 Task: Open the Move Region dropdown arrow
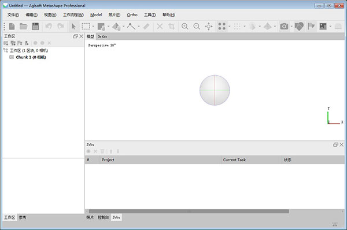tap(108, 27)
